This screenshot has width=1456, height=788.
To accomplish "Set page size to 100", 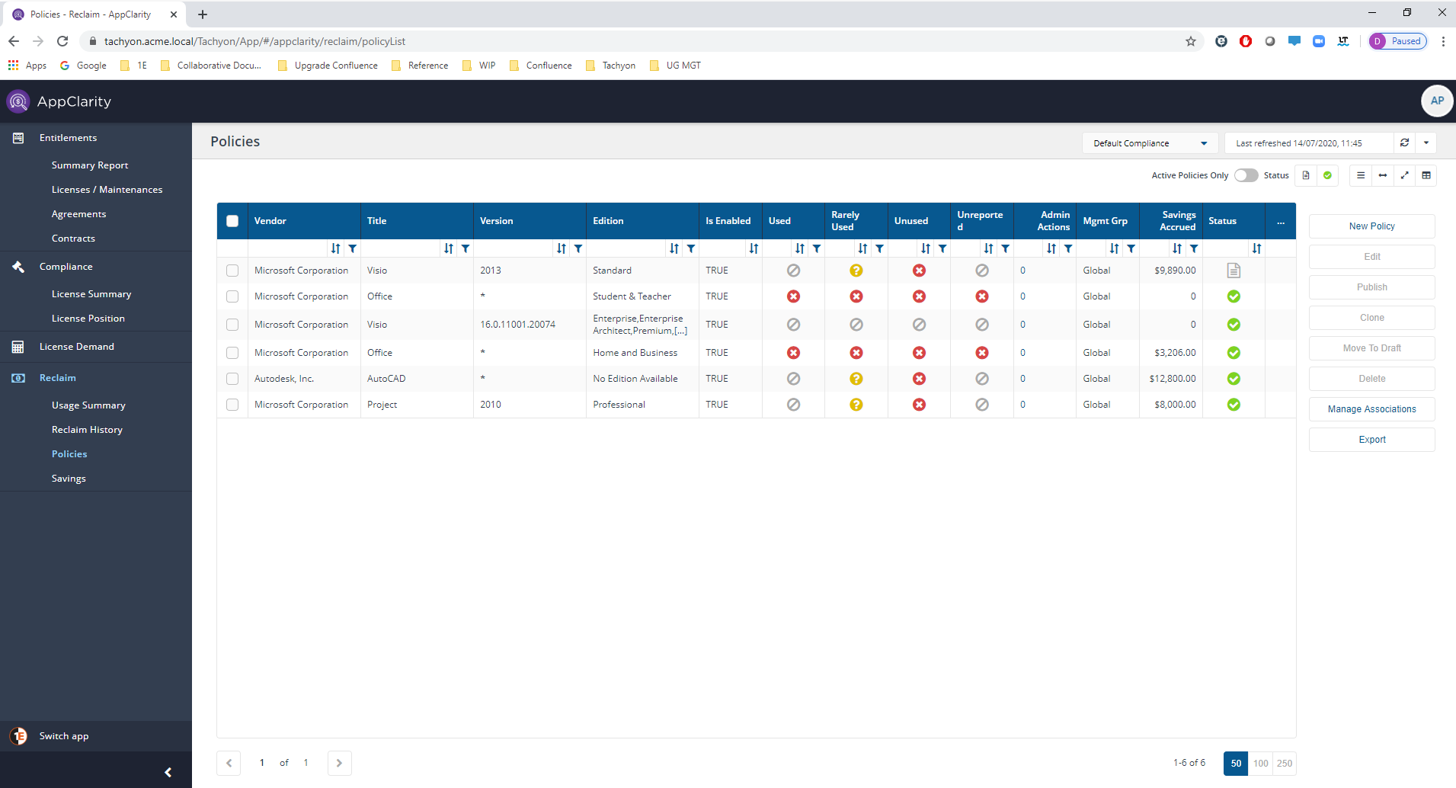I will click(1261, 763).
